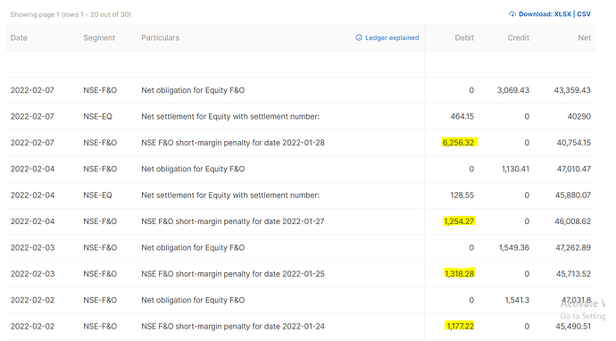Click the 2022-02-03 date in the 1,318.28 row
This screenshot has width=616, height=341.
click(32, 274)
